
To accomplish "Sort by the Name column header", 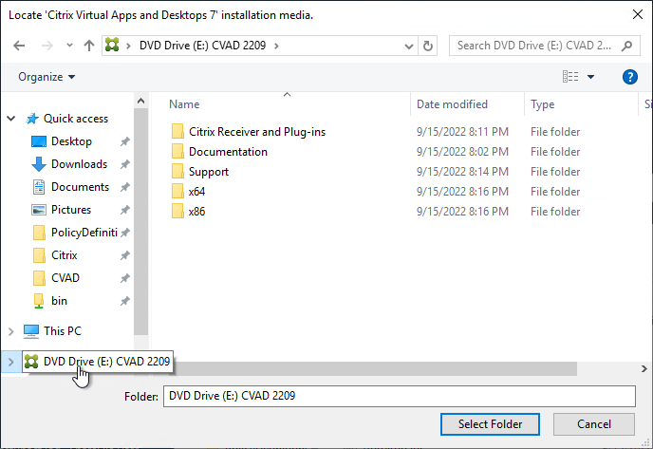I will click(184, 104).
